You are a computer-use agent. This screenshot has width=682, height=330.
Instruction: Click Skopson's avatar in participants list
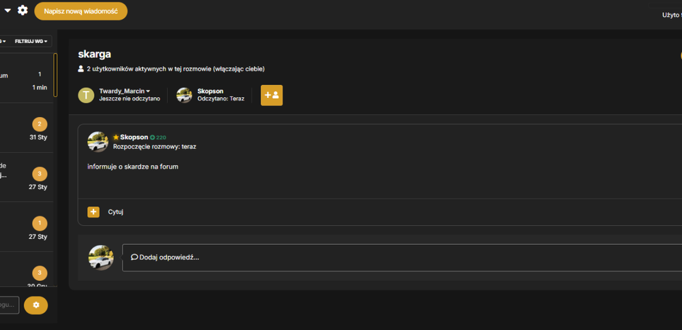pyautogui.click(x=184, y=95)
